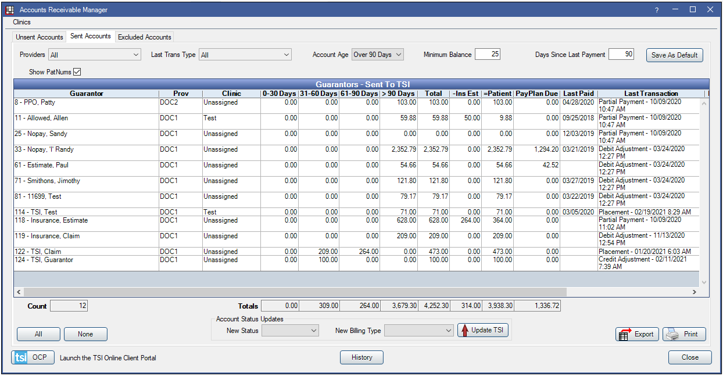Click the Last Transaction column header
723x376 pixels.
[x=651, y=93]
